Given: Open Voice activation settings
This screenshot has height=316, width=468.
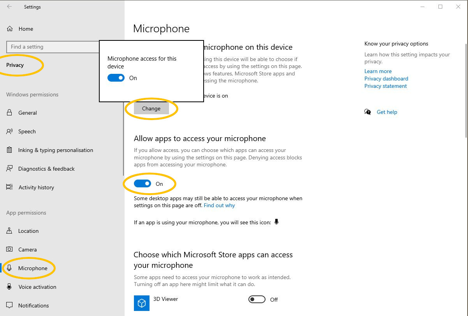Looking at the screenshot, I should tap(37, 287).
